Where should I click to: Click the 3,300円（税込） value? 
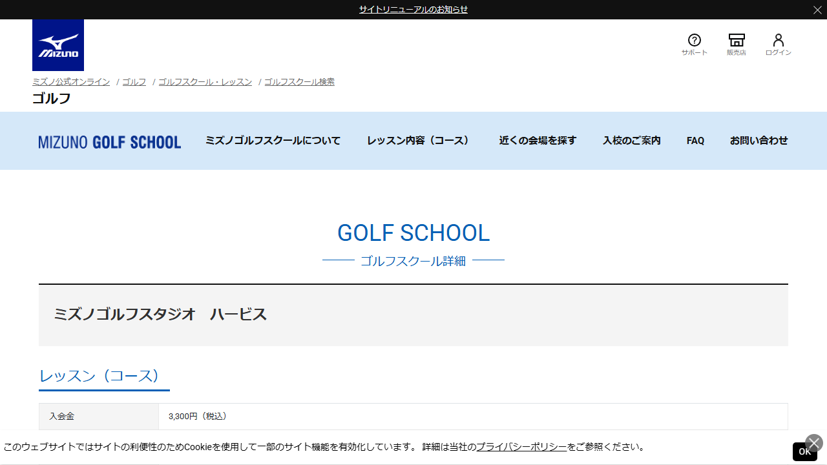click(198, 417)
